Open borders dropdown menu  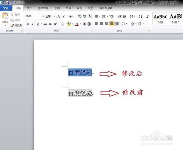coord(143,24)
